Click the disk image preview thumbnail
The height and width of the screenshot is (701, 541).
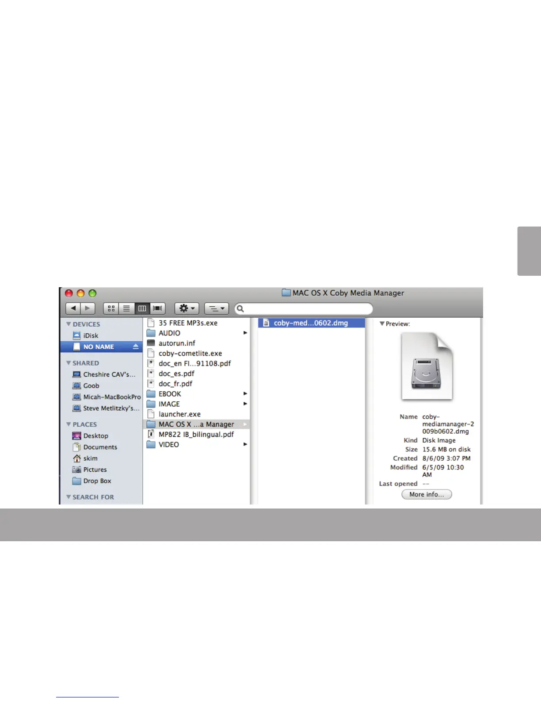(427, 366)
